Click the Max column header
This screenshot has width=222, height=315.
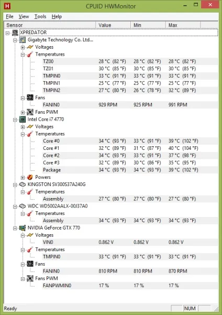pyautogui.click(x=183, y=25)
